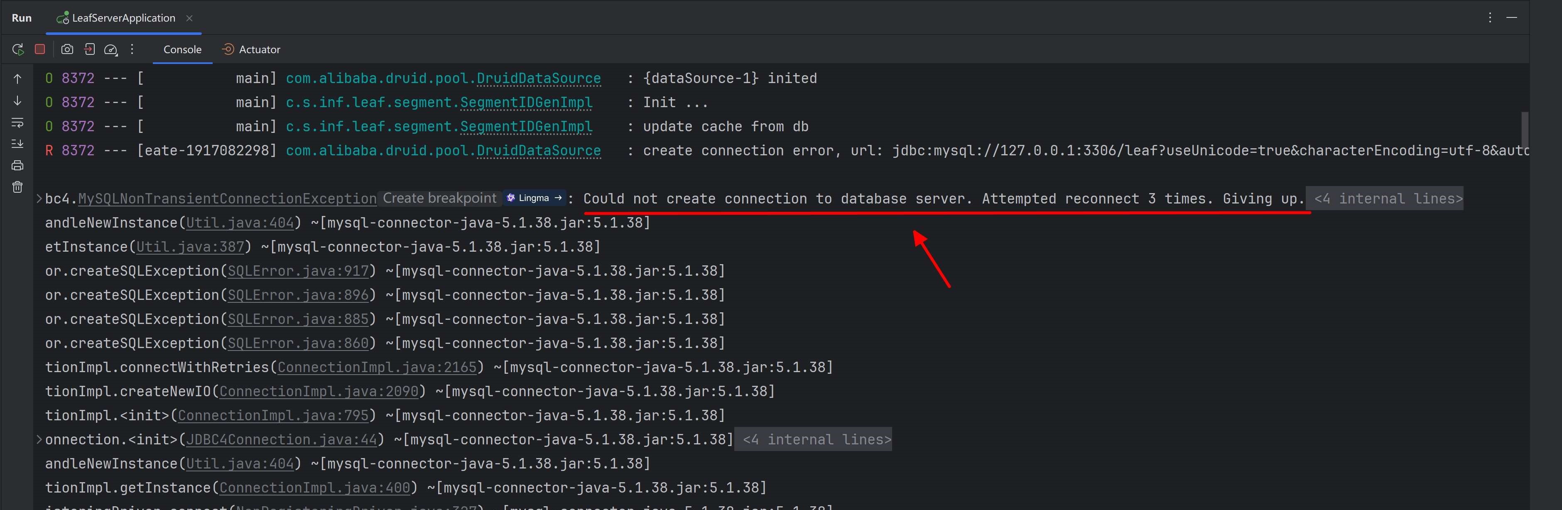Expand the fold chevron at the JDBC4Connection line
Viewport: 1562px width, 510px height.
(x=39, y=439)
